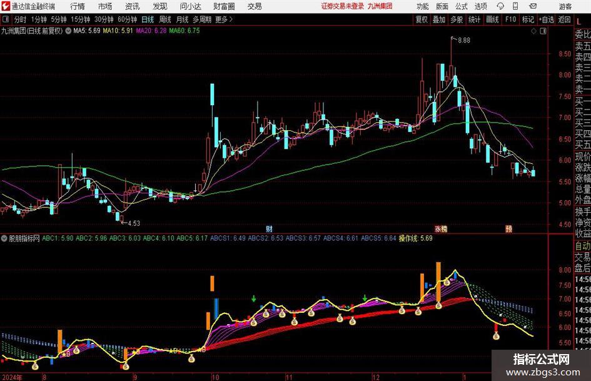Screen dimensions: 591x381
Task: Click the diamond icon above price axis
Action: pos(533,31)
